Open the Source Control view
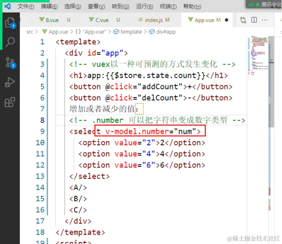Image resolution: width=282 pixels, height=244 pixels. pyautogui.click(x=10, y=62)
